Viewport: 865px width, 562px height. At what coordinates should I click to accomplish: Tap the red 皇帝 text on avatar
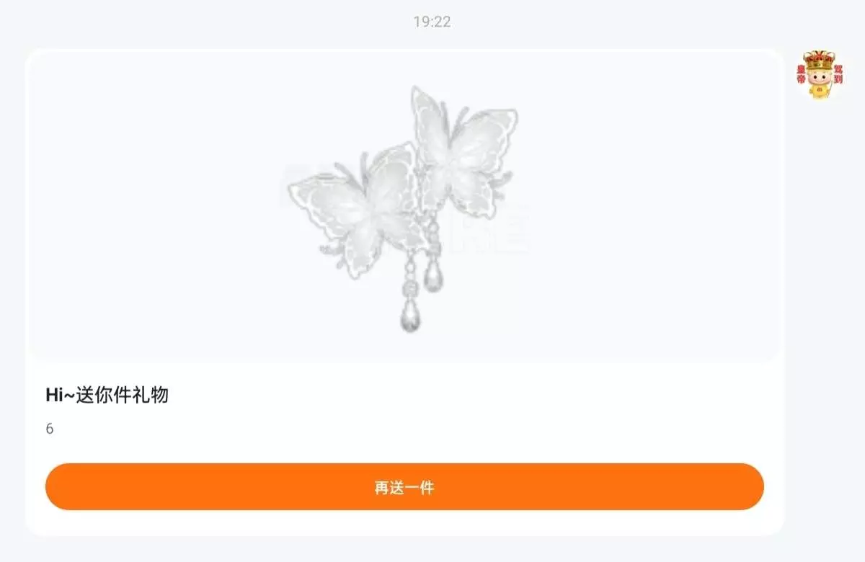click(801, 75)
